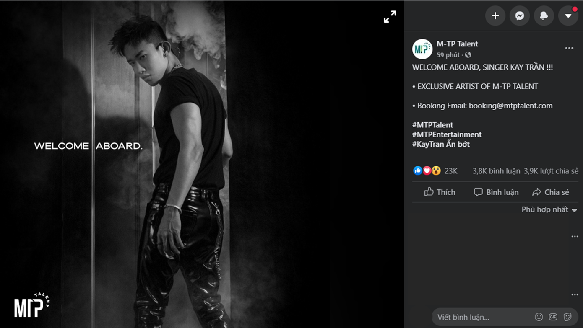The width and height of the screenshot is (583, 328).
Task: Open the account dropdown arrow menu
Action: point(568,16)
